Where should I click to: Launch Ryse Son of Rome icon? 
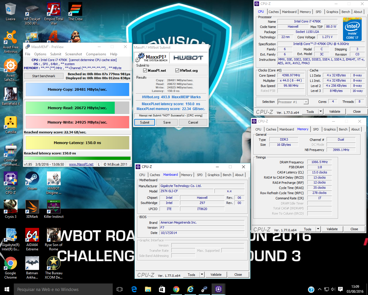54,240
